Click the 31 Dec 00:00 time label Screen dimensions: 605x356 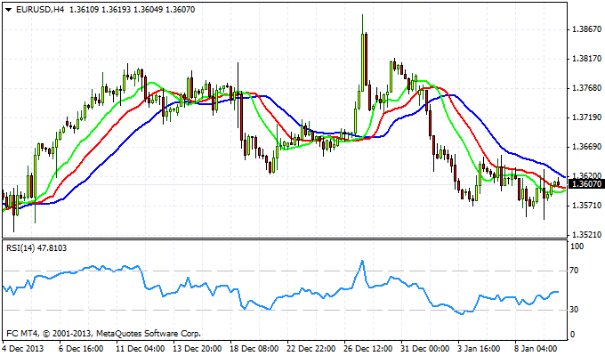pyautogui.click(x=424, y=349)
